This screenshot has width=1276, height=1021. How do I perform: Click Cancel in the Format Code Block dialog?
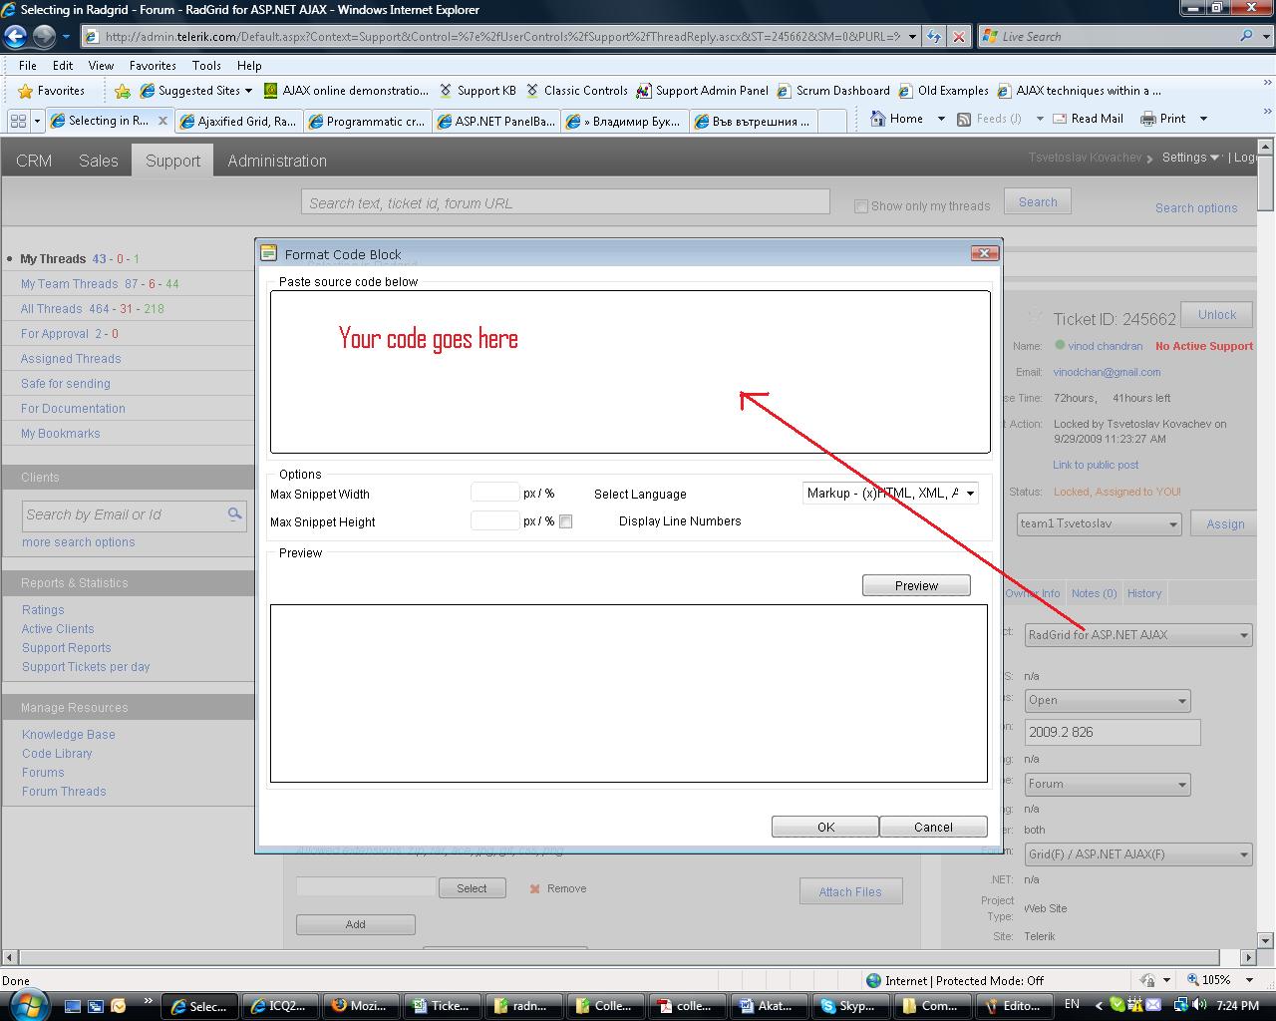933,827
